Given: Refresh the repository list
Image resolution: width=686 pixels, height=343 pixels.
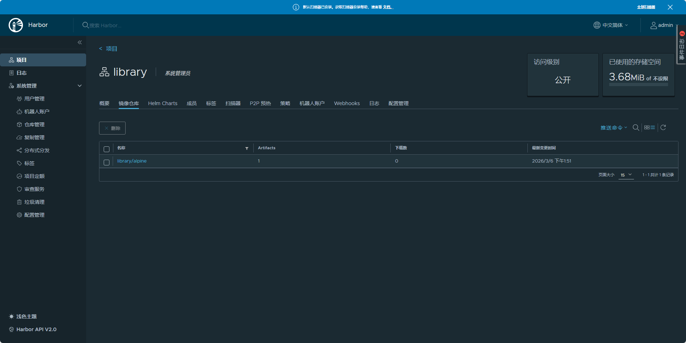Looking at the screenshot, I should 663,127.
